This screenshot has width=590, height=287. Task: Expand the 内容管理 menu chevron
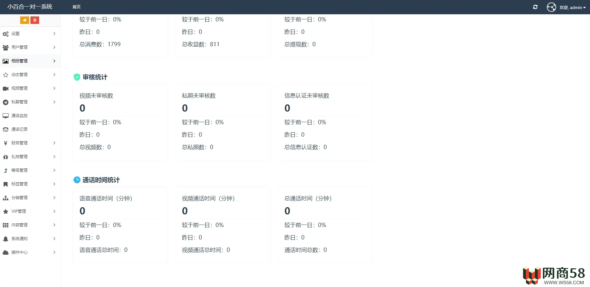54,225
